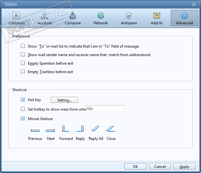Switch to the Add-In tab label
Screen dimensions: 201x173
pyautogui.click(x=157, y=23)
